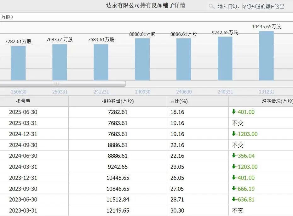Type in the 输入问句 search field
This screenshot has width=293, height=216.
pos(251,6)
